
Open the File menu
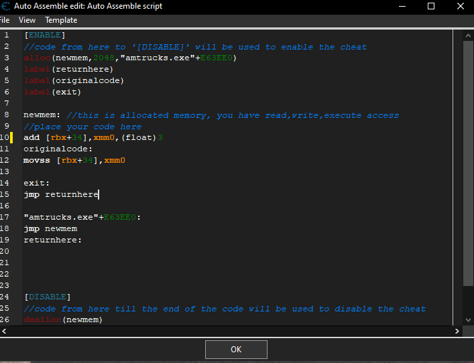[4, 20]
